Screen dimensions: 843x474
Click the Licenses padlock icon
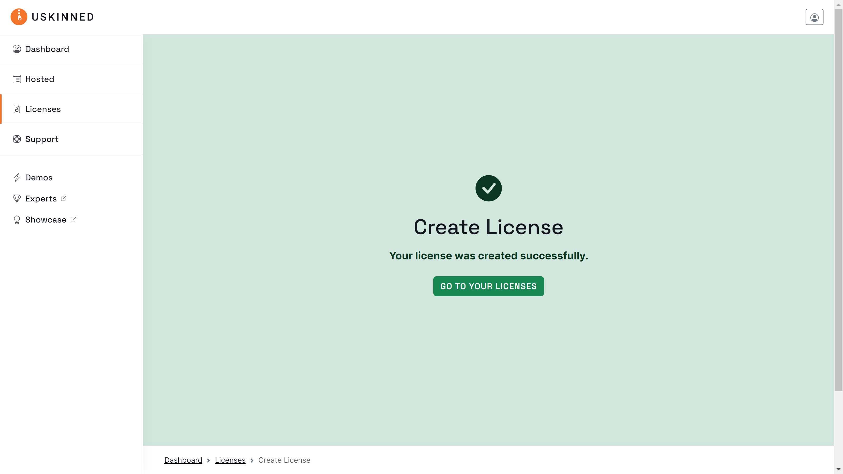click(17, 109)
